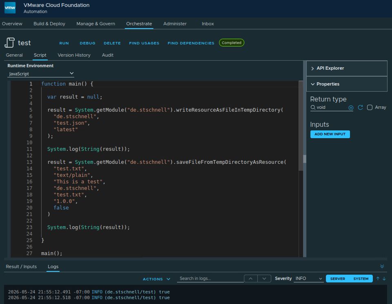Click the return type search magnifier icon
The height and width of the screenshot is (304, 392).
(313, 108)
